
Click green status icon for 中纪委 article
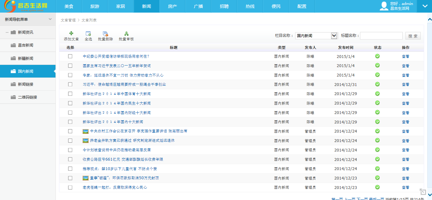(377, 56)
